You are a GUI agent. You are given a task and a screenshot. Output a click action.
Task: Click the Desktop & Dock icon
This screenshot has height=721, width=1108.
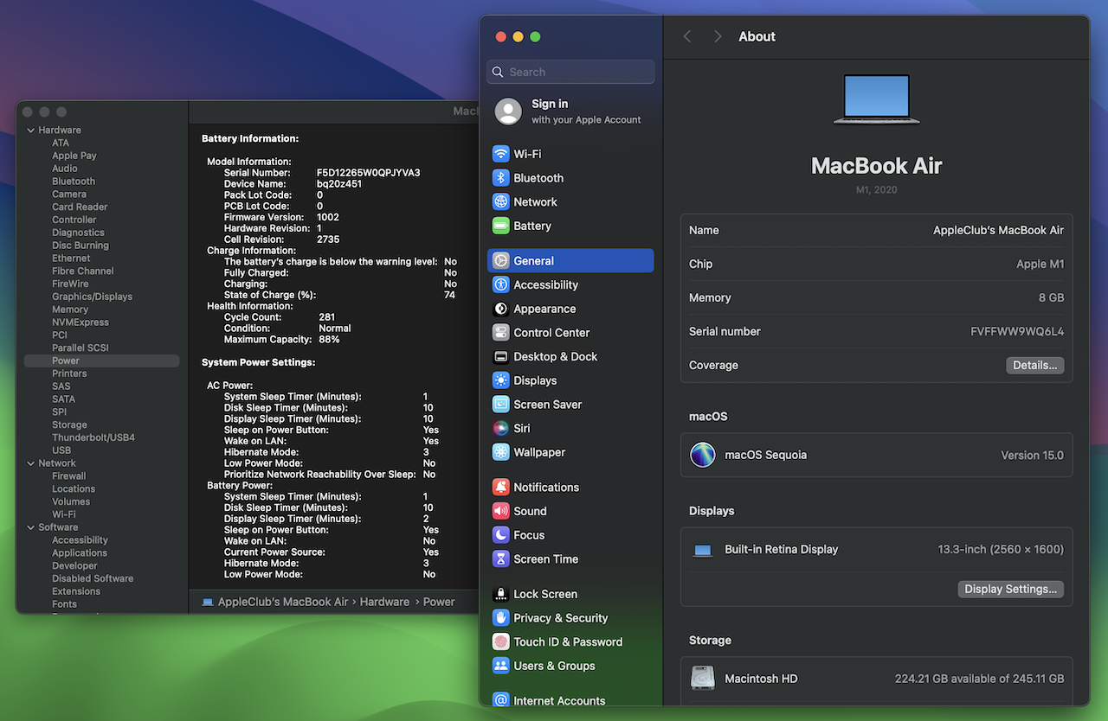[x=500, y=356]
